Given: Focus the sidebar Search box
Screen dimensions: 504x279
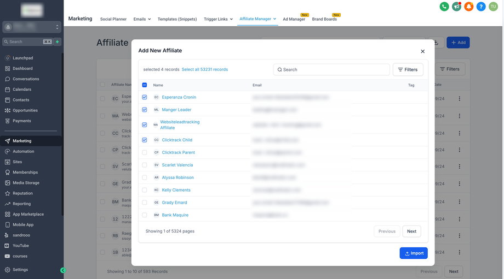Looking at the screenshot, I should click(27, 41).
